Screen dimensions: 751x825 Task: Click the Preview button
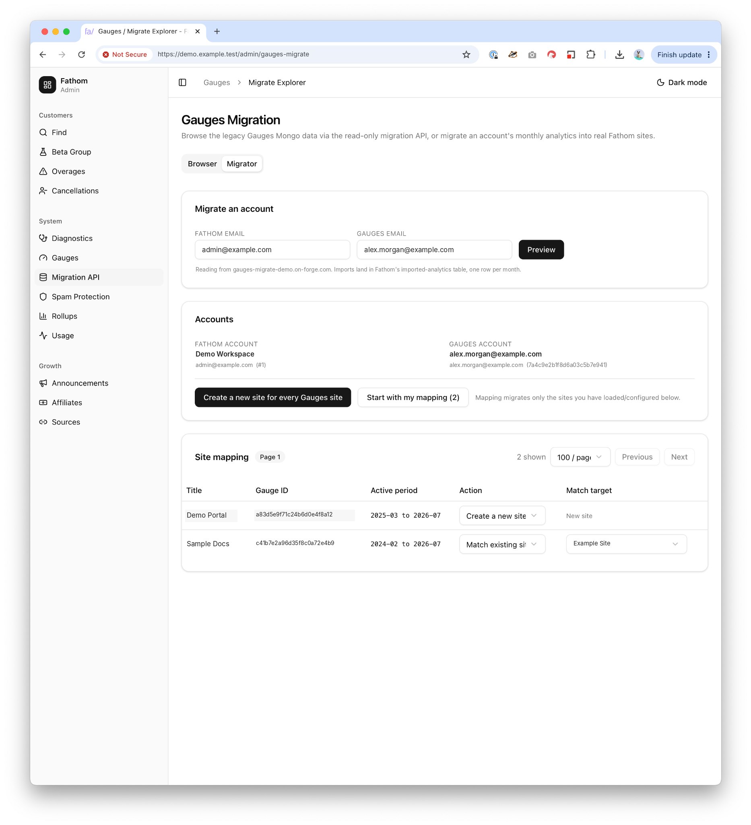tap(541, 250)
